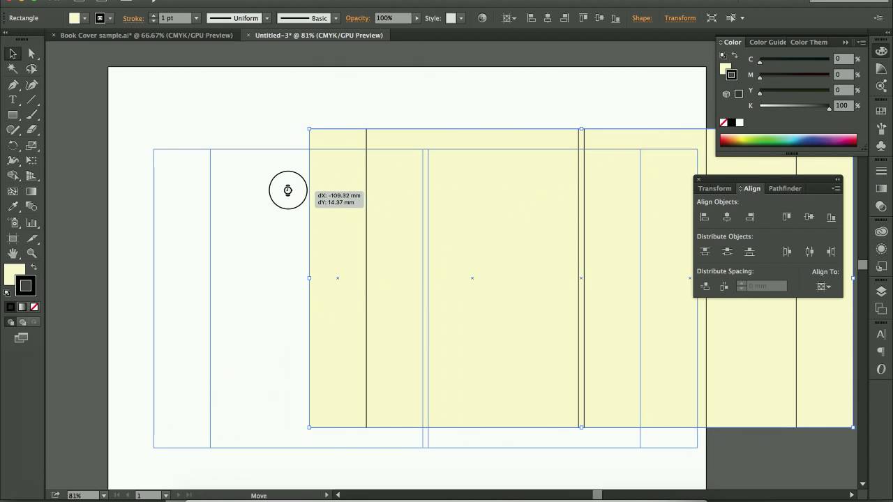Select the Scale tool
893x502 pixels.
[31, 146]
